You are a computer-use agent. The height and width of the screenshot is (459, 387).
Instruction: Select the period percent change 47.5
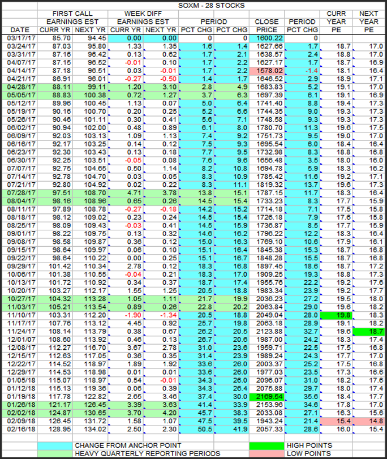pos(196,421)
